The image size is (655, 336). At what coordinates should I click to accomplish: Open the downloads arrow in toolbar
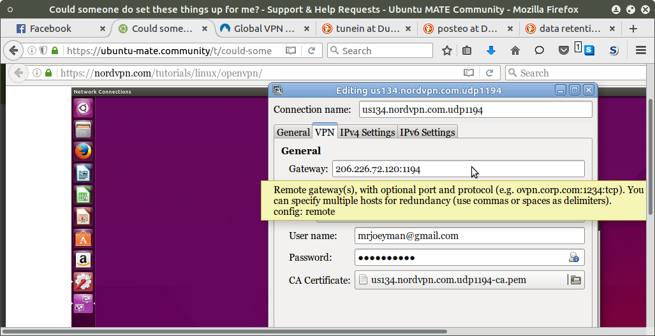(491, 50)
